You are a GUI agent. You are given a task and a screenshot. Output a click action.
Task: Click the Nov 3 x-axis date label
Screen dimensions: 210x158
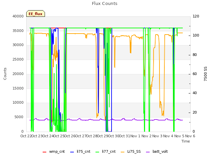[157, 136]
